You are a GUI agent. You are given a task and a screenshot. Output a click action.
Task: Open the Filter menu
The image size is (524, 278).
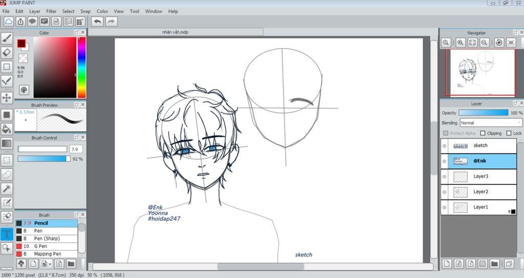click(x=51, y=11)
